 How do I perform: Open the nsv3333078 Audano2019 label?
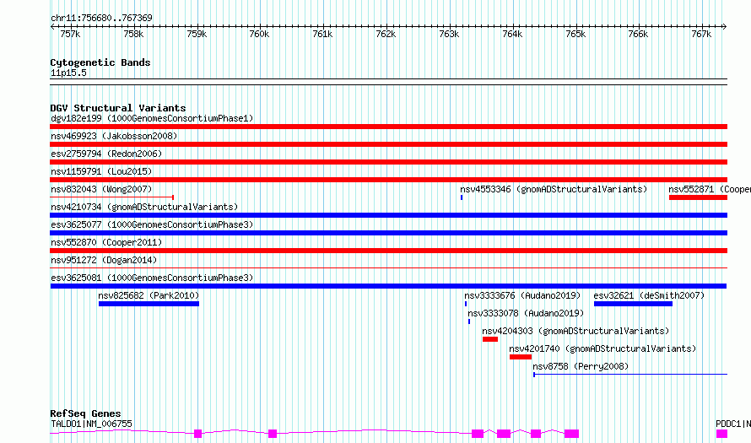[x=526, y=313]
